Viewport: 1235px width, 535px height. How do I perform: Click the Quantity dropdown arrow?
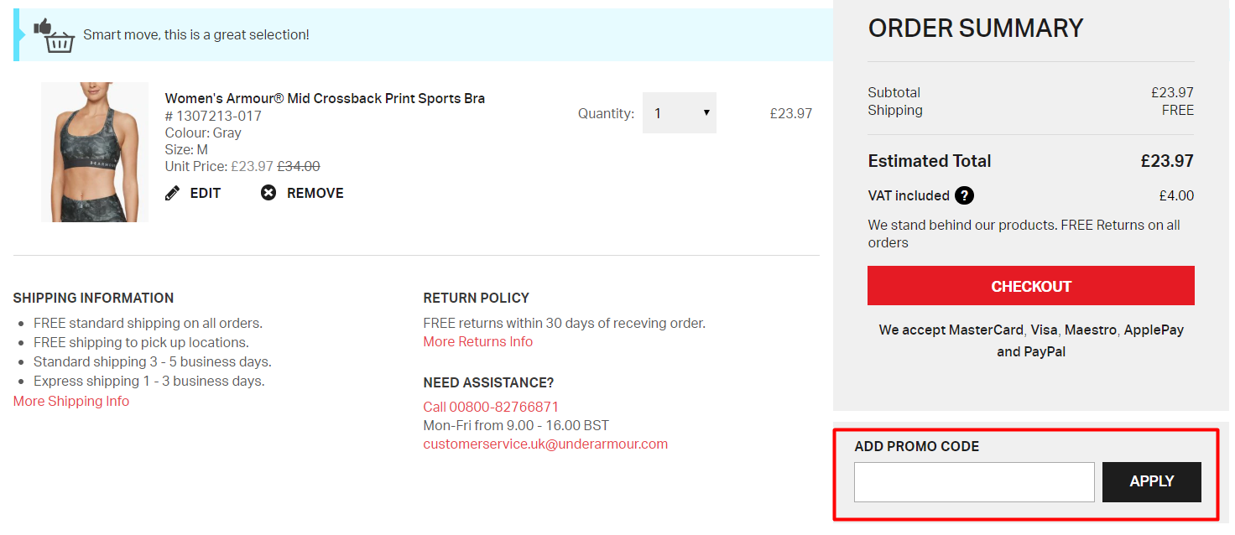coord(706,112)
